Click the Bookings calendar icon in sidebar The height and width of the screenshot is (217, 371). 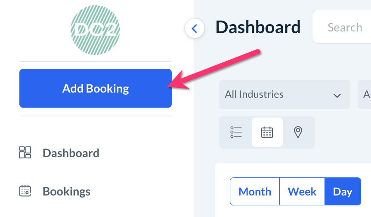(25, 191)
